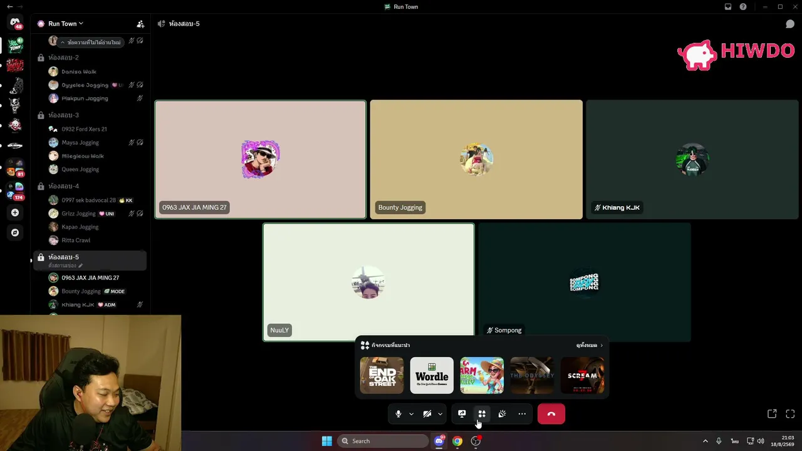Focus the 0963 JAX JIA MING 27 video tile
The width and height of the screenshot is (802, 451).
pos(261,160)
